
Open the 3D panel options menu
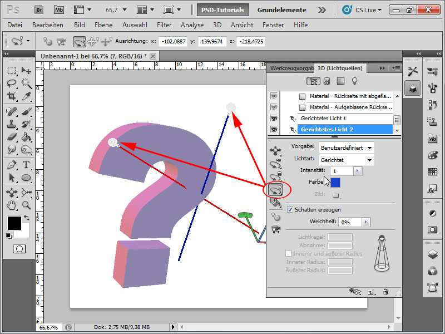coord(396,68)
